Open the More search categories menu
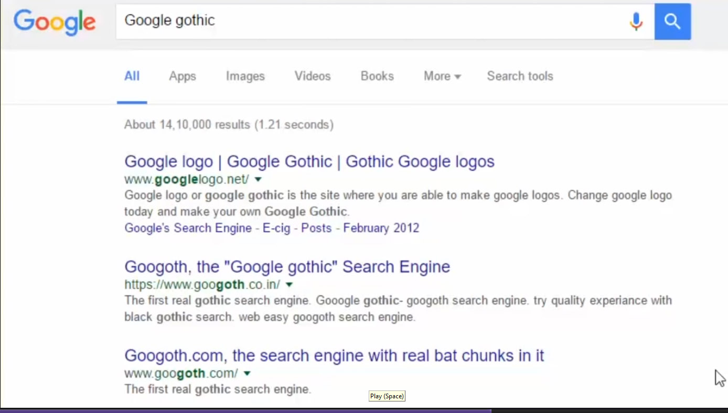 point(442,77)
